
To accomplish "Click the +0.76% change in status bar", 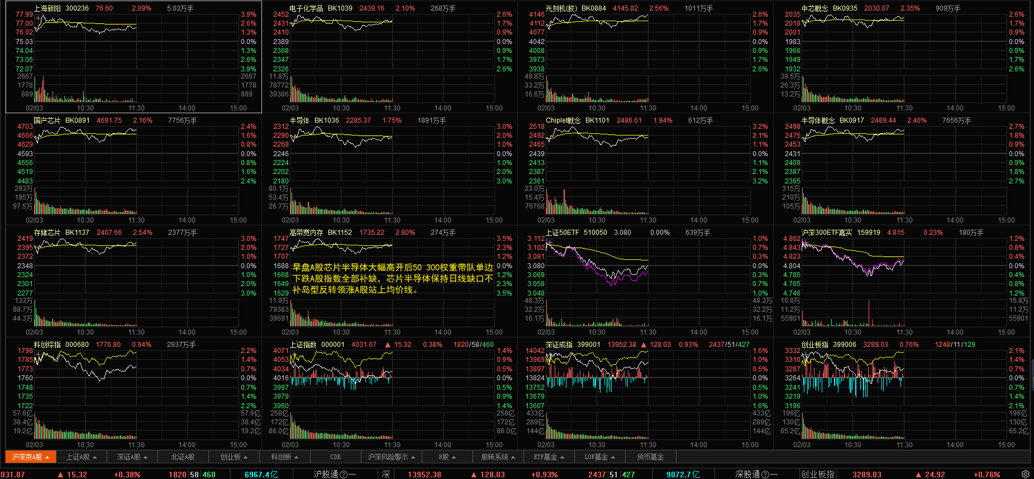I will [987, 475].
